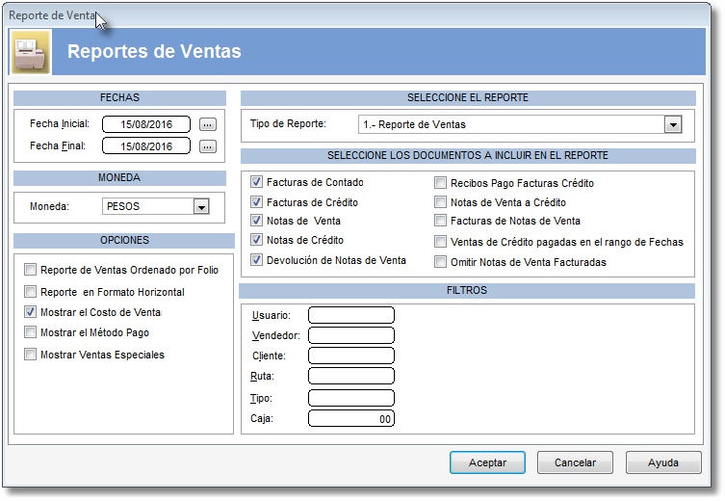The height and width of the screenshot is (501, 725).
Task: Open date picker for Fecha Inicial
Action: click(208, 124)
